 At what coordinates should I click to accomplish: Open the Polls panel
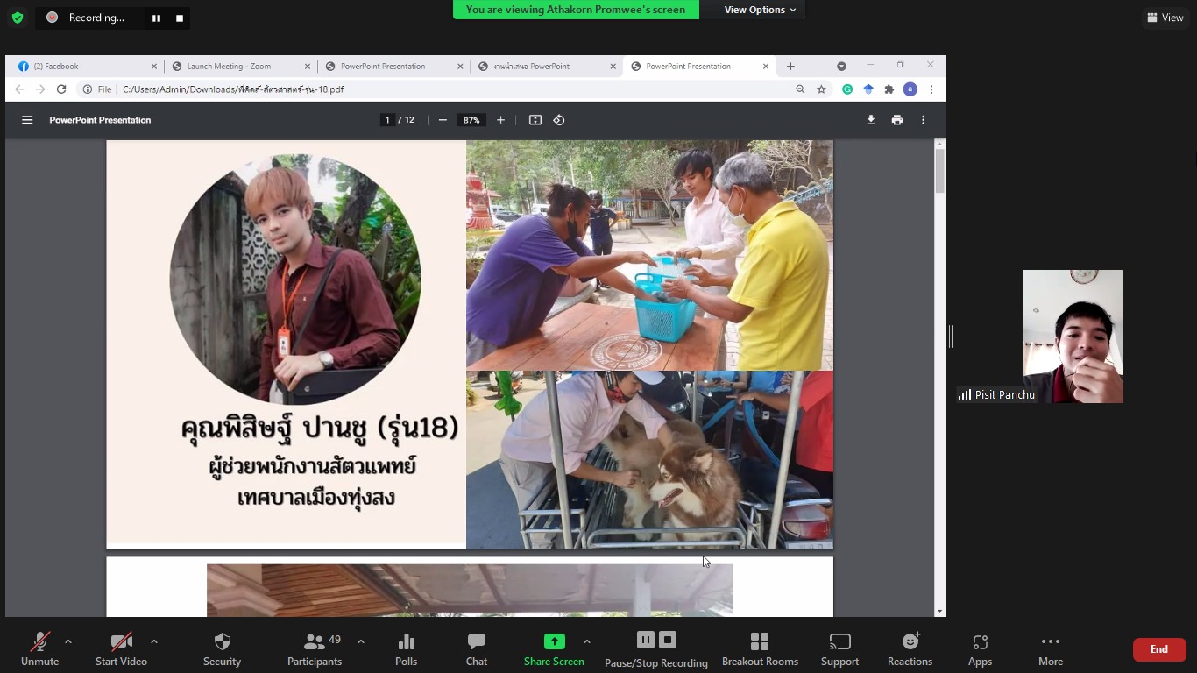[406, 649]
